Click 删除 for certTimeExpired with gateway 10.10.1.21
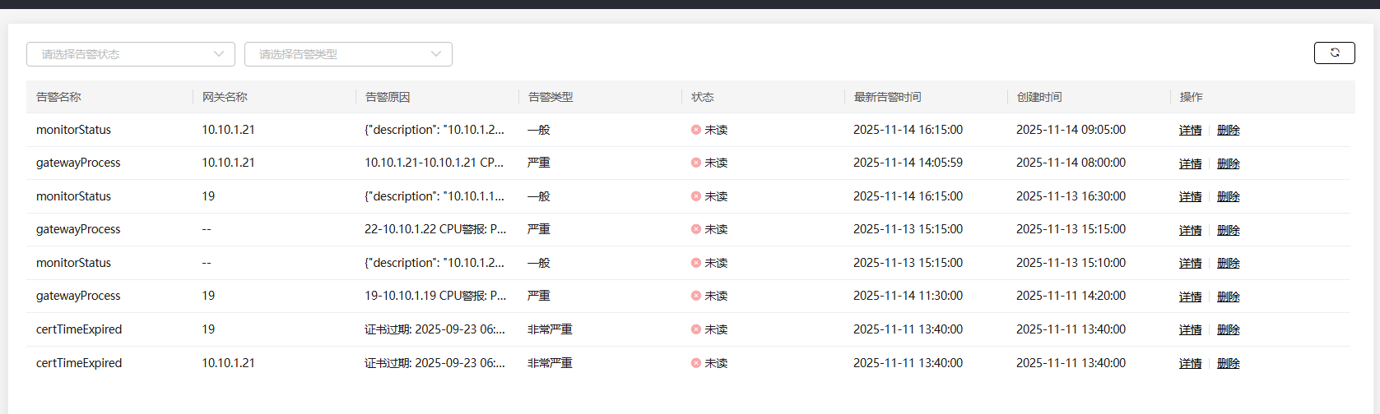 (1228, 363)
